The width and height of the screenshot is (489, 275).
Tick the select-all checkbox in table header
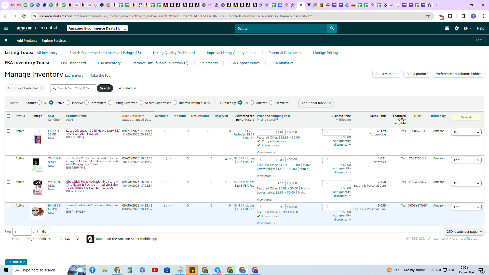coord(9,116)
